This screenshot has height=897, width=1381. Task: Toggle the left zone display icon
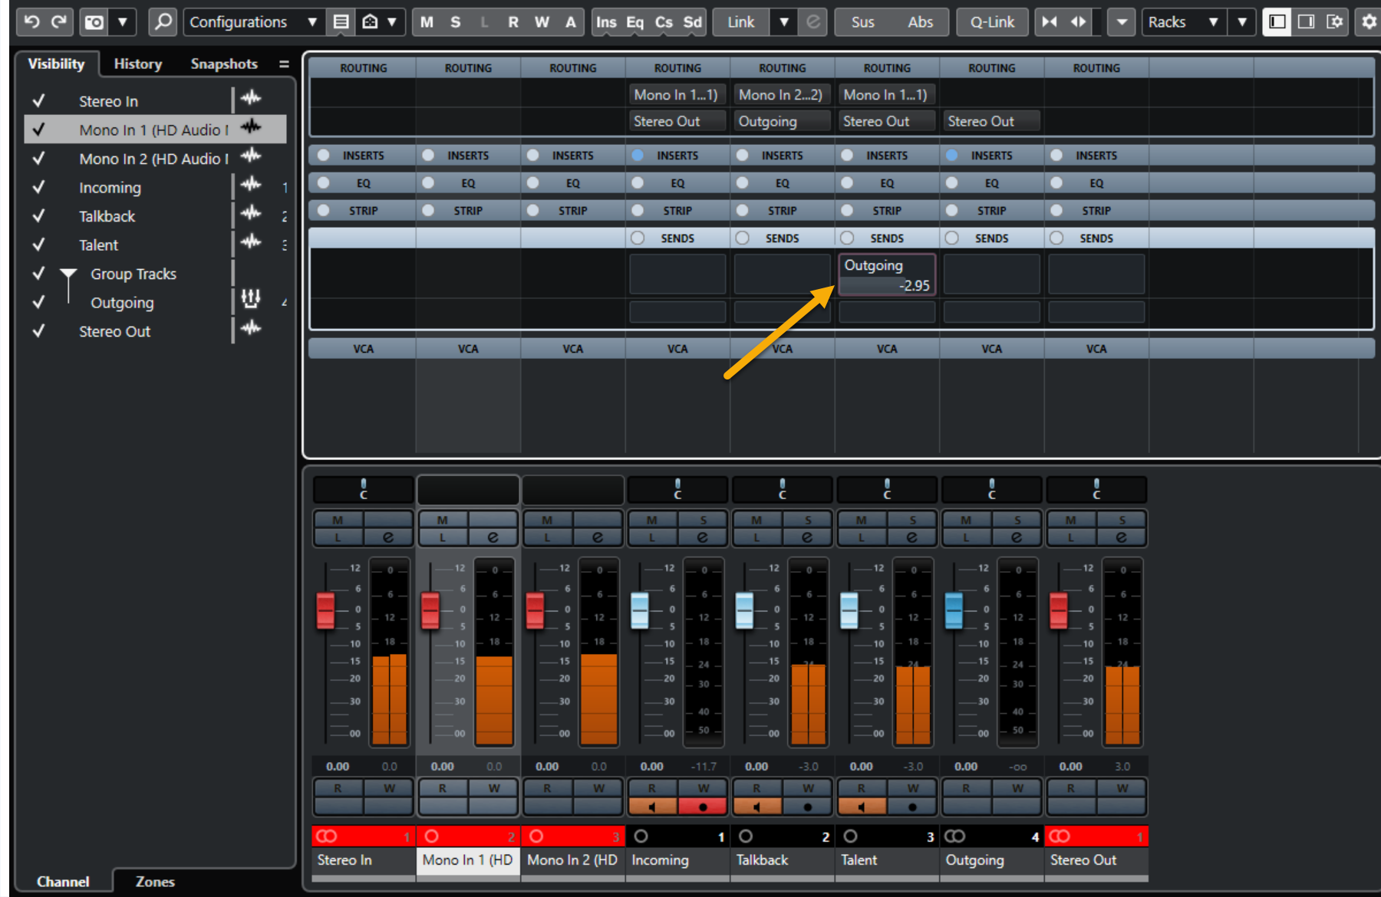point(1277,21)
